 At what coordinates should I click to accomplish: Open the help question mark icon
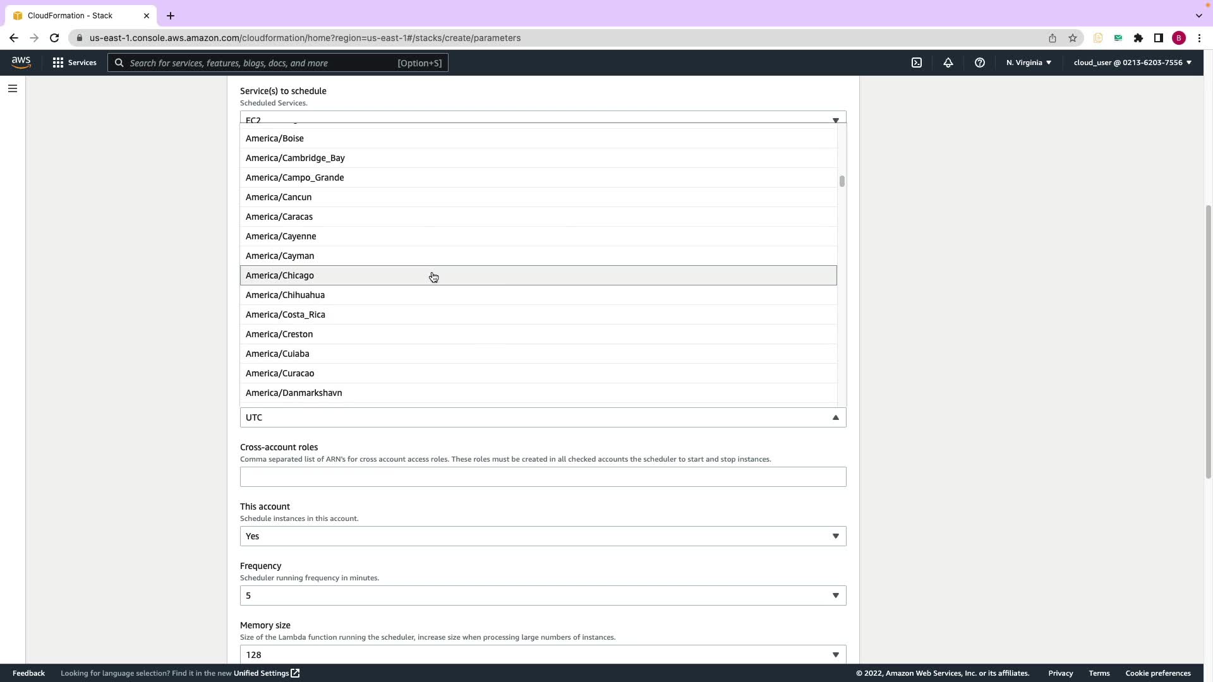(x=980, y=63)
